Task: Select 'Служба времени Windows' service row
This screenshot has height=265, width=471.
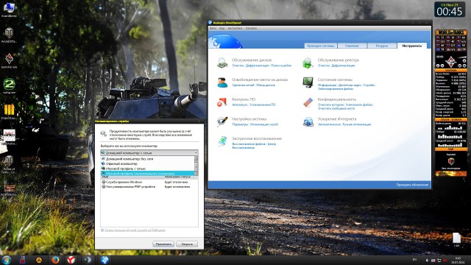Action: click(149, 182)
